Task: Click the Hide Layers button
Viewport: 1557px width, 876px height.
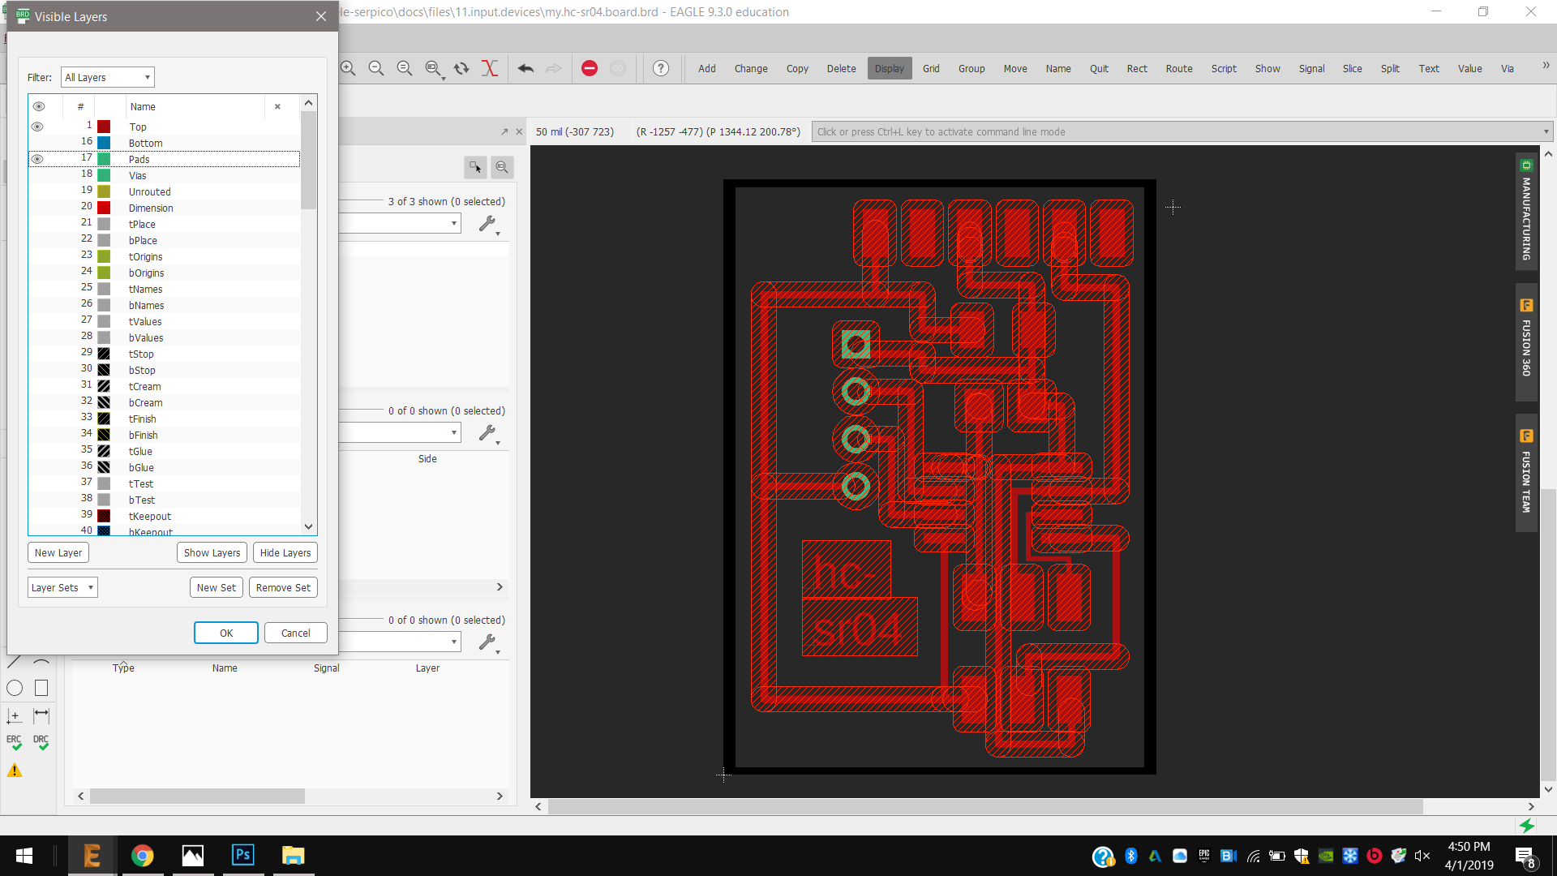Action: coord(285,552)
